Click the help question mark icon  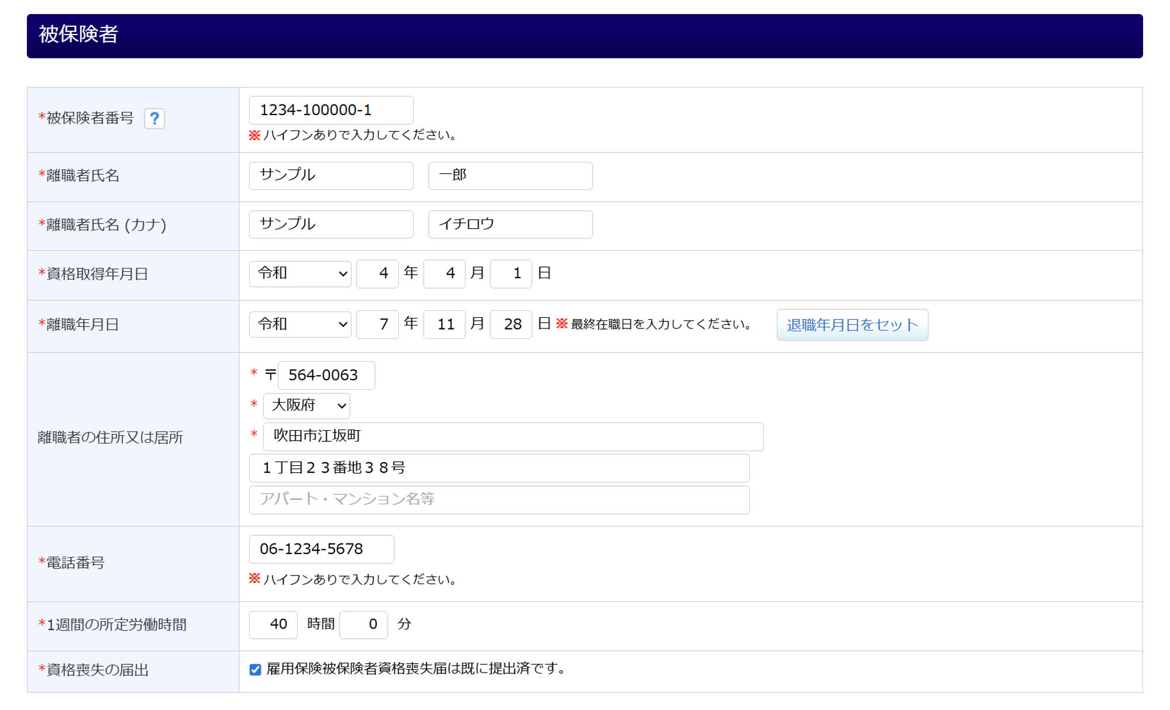[x=154, y=119]
